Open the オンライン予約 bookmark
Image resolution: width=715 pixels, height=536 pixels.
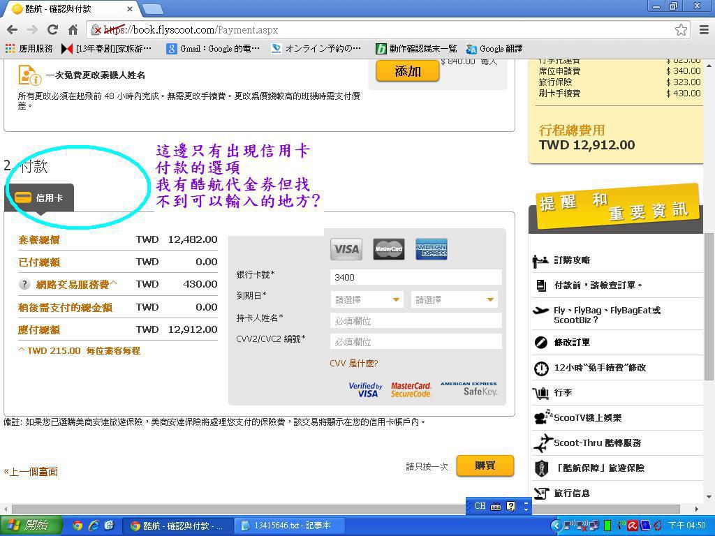[316, 48]
